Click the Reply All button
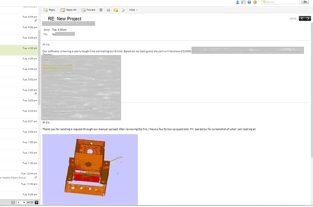313x207 pixels. [x=68, y=10]
